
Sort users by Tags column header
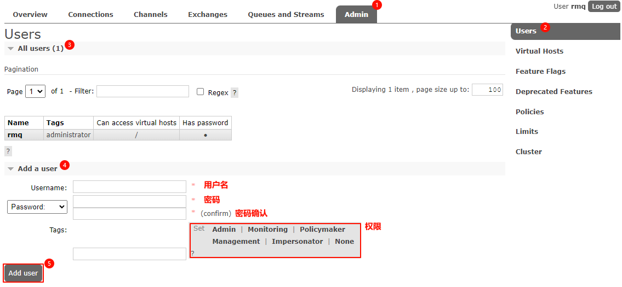click(69, 122)
